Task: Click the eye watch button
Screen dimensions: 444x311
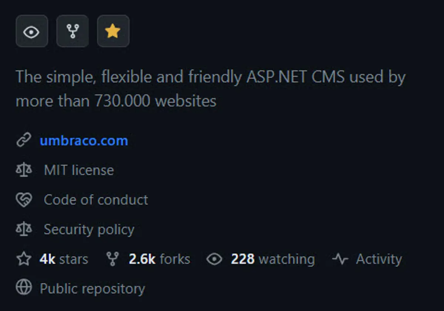Action: [31, 31]
